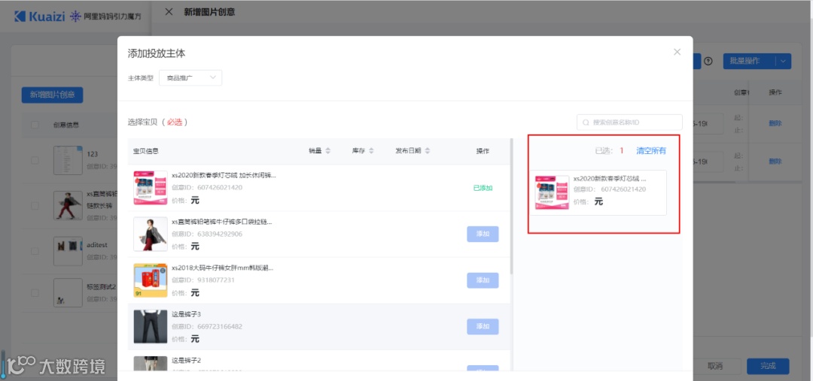Click selected item thumbnail in 已选 panel
The height and width of the screenshot is (381, 813).
(553, 192)
